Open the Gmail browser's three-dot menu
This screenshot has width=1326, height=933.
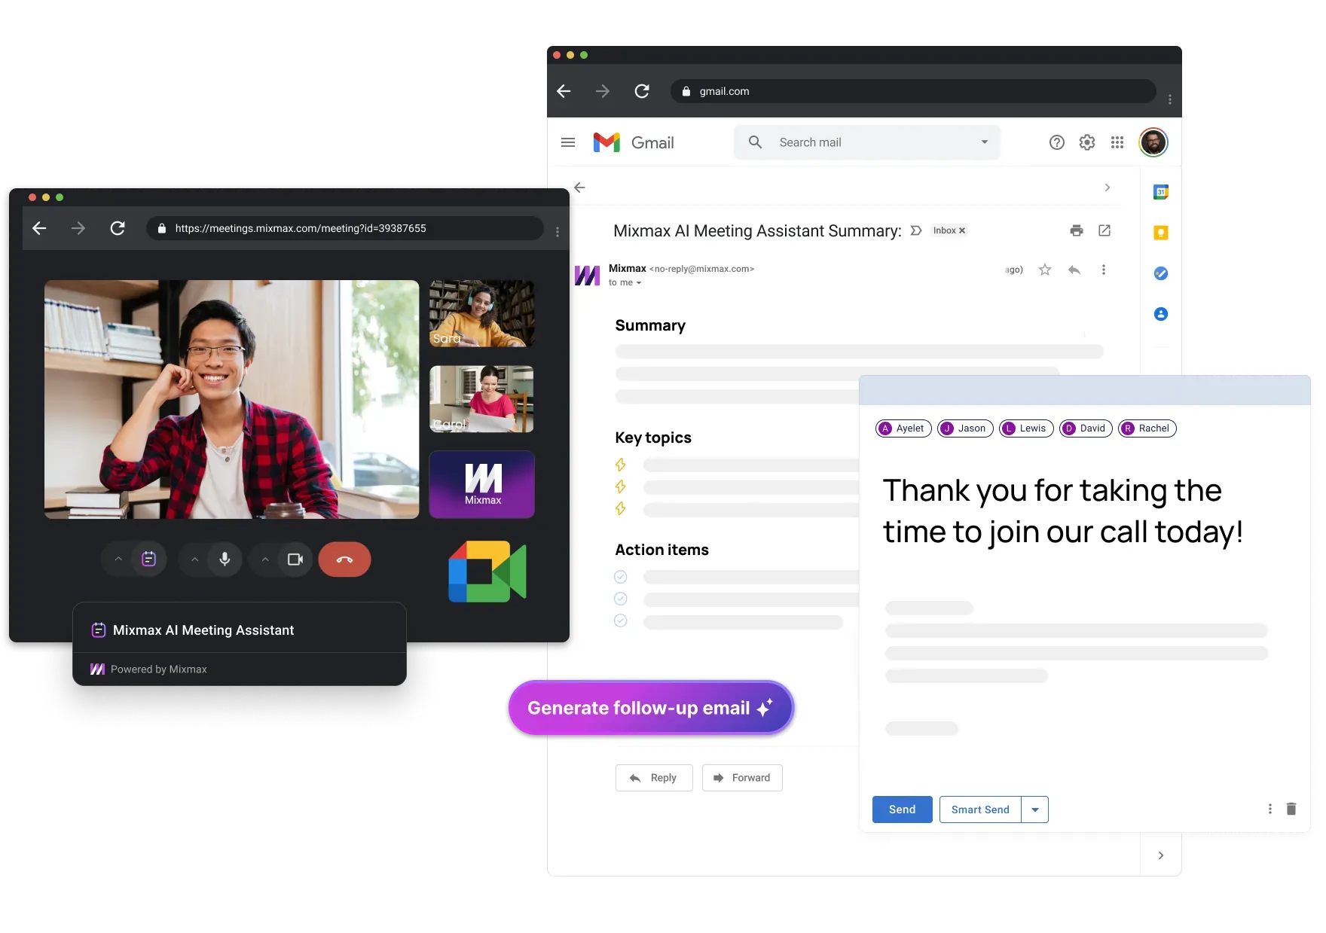(1169, 99)
